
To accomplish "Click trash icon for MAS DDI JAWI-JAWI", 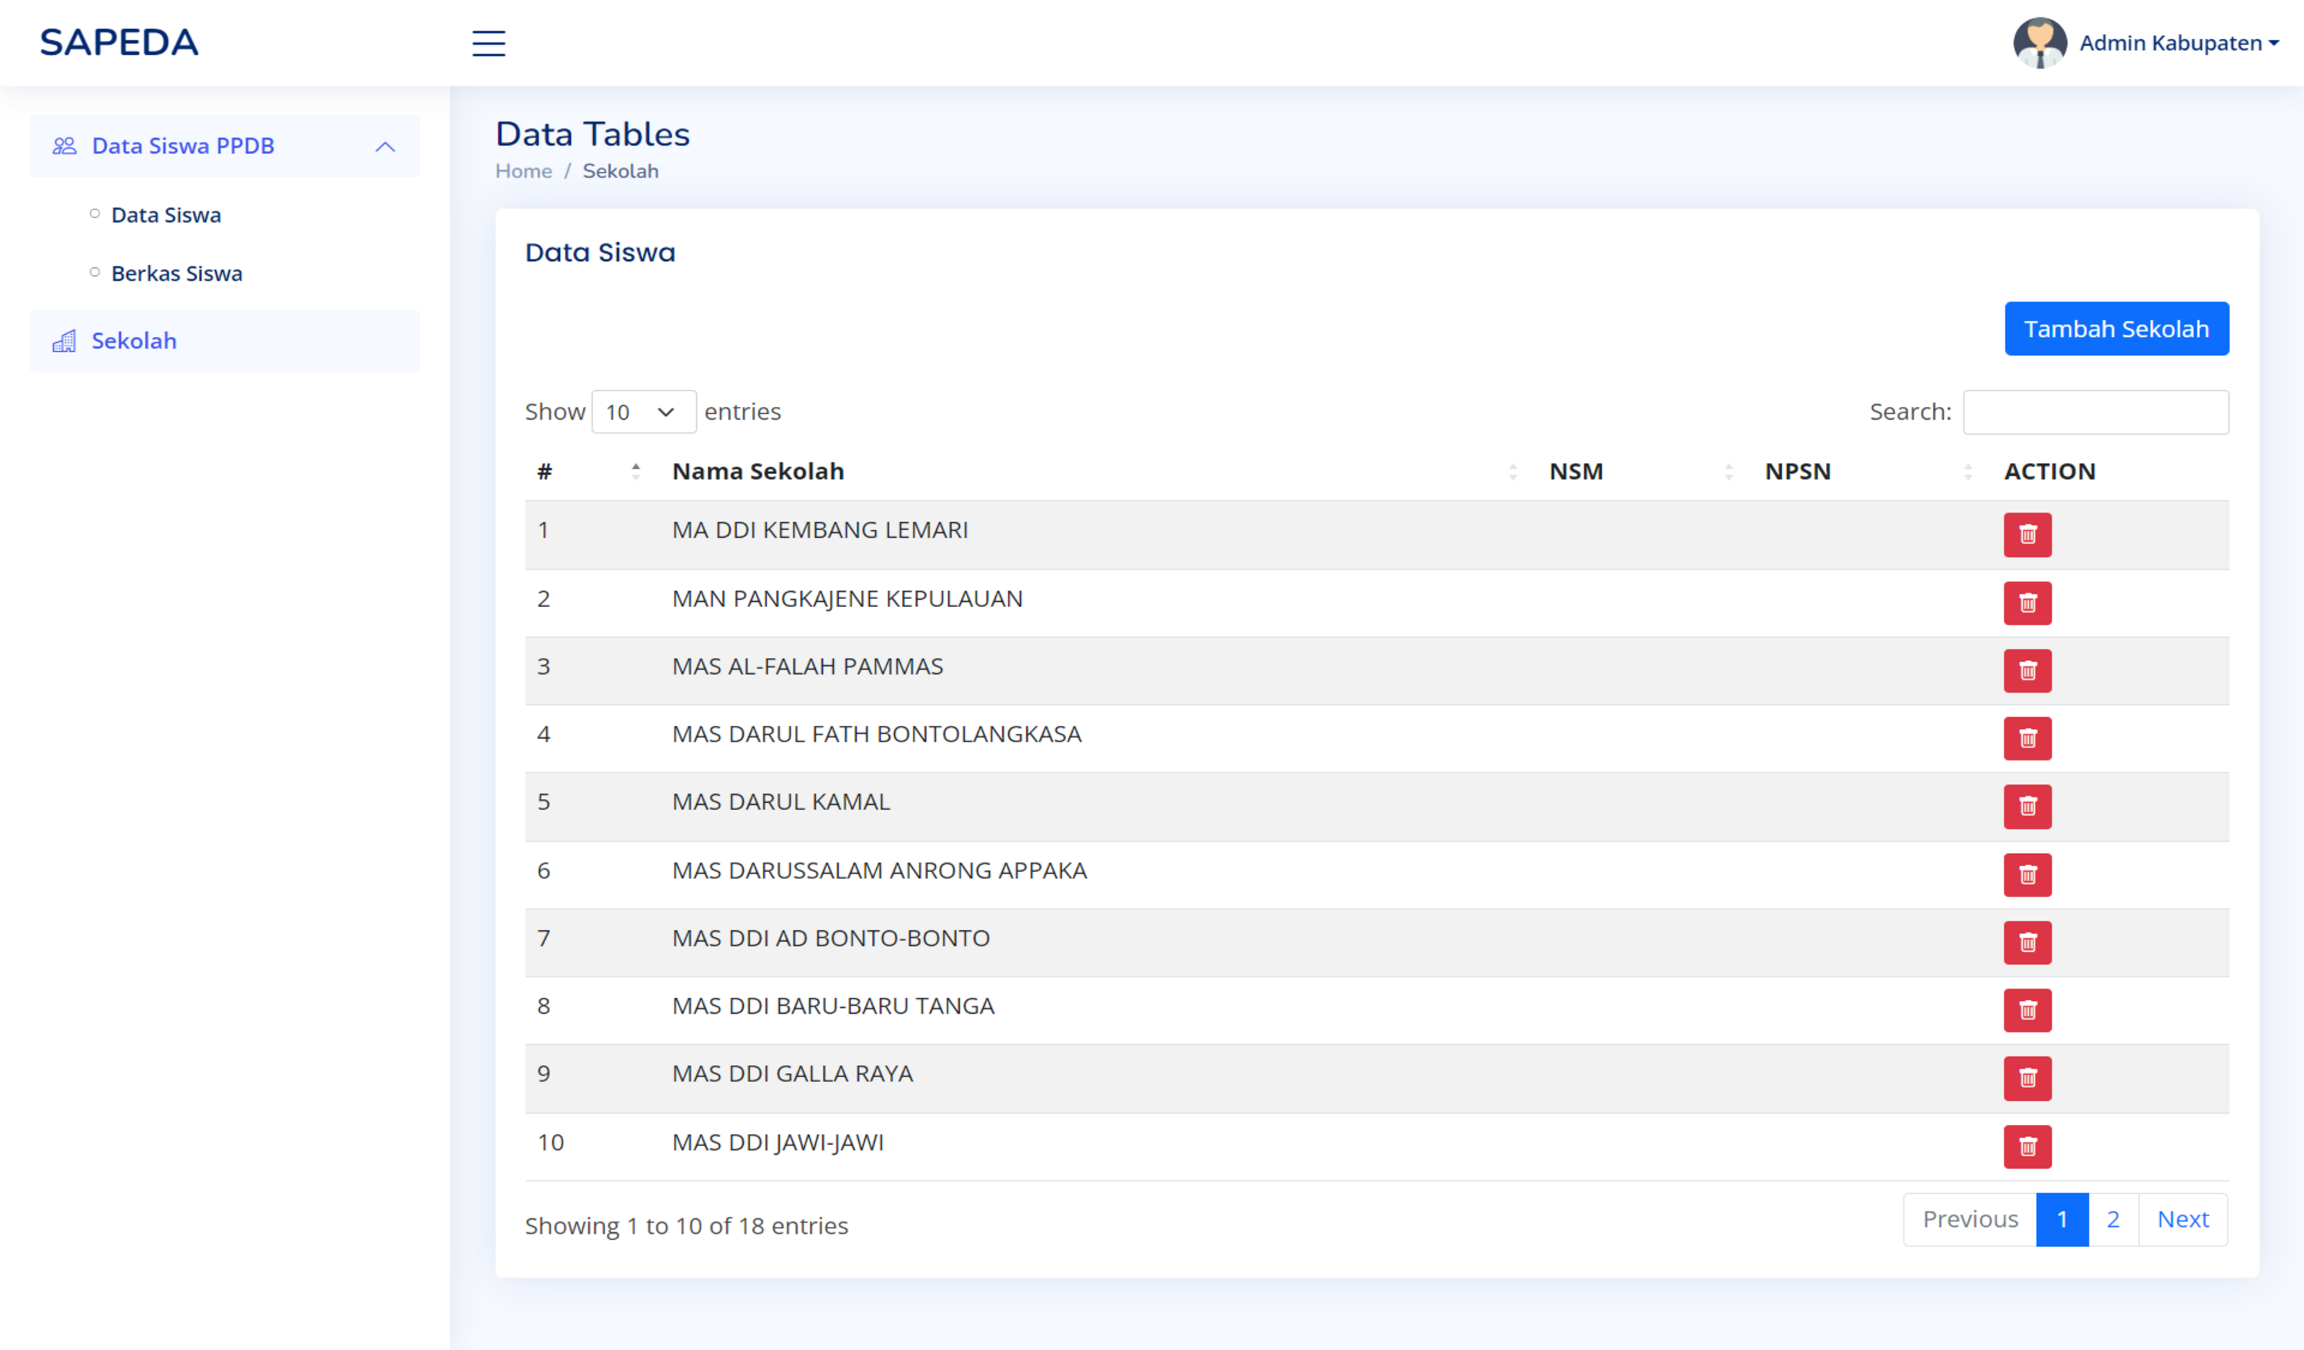I will point(2027,1146).
